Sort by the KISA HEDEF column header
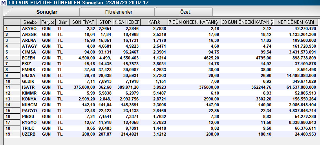Image resolution: width=320 pixels, height=145 pixels. click(126, 22)
